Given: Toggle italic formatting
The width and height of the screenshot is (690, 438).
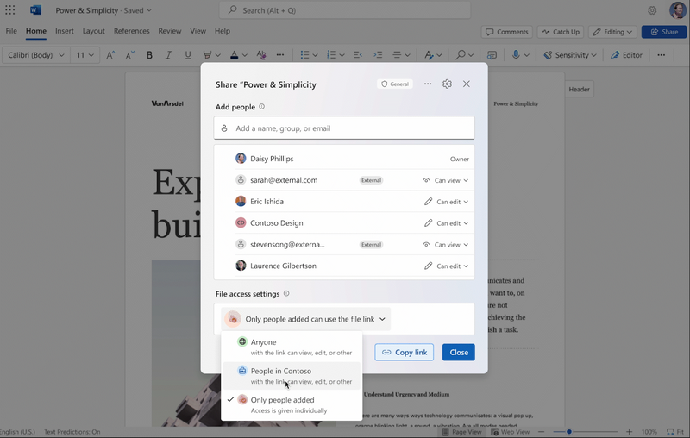Looking at the screenshot, I should (x=168, y=55).
